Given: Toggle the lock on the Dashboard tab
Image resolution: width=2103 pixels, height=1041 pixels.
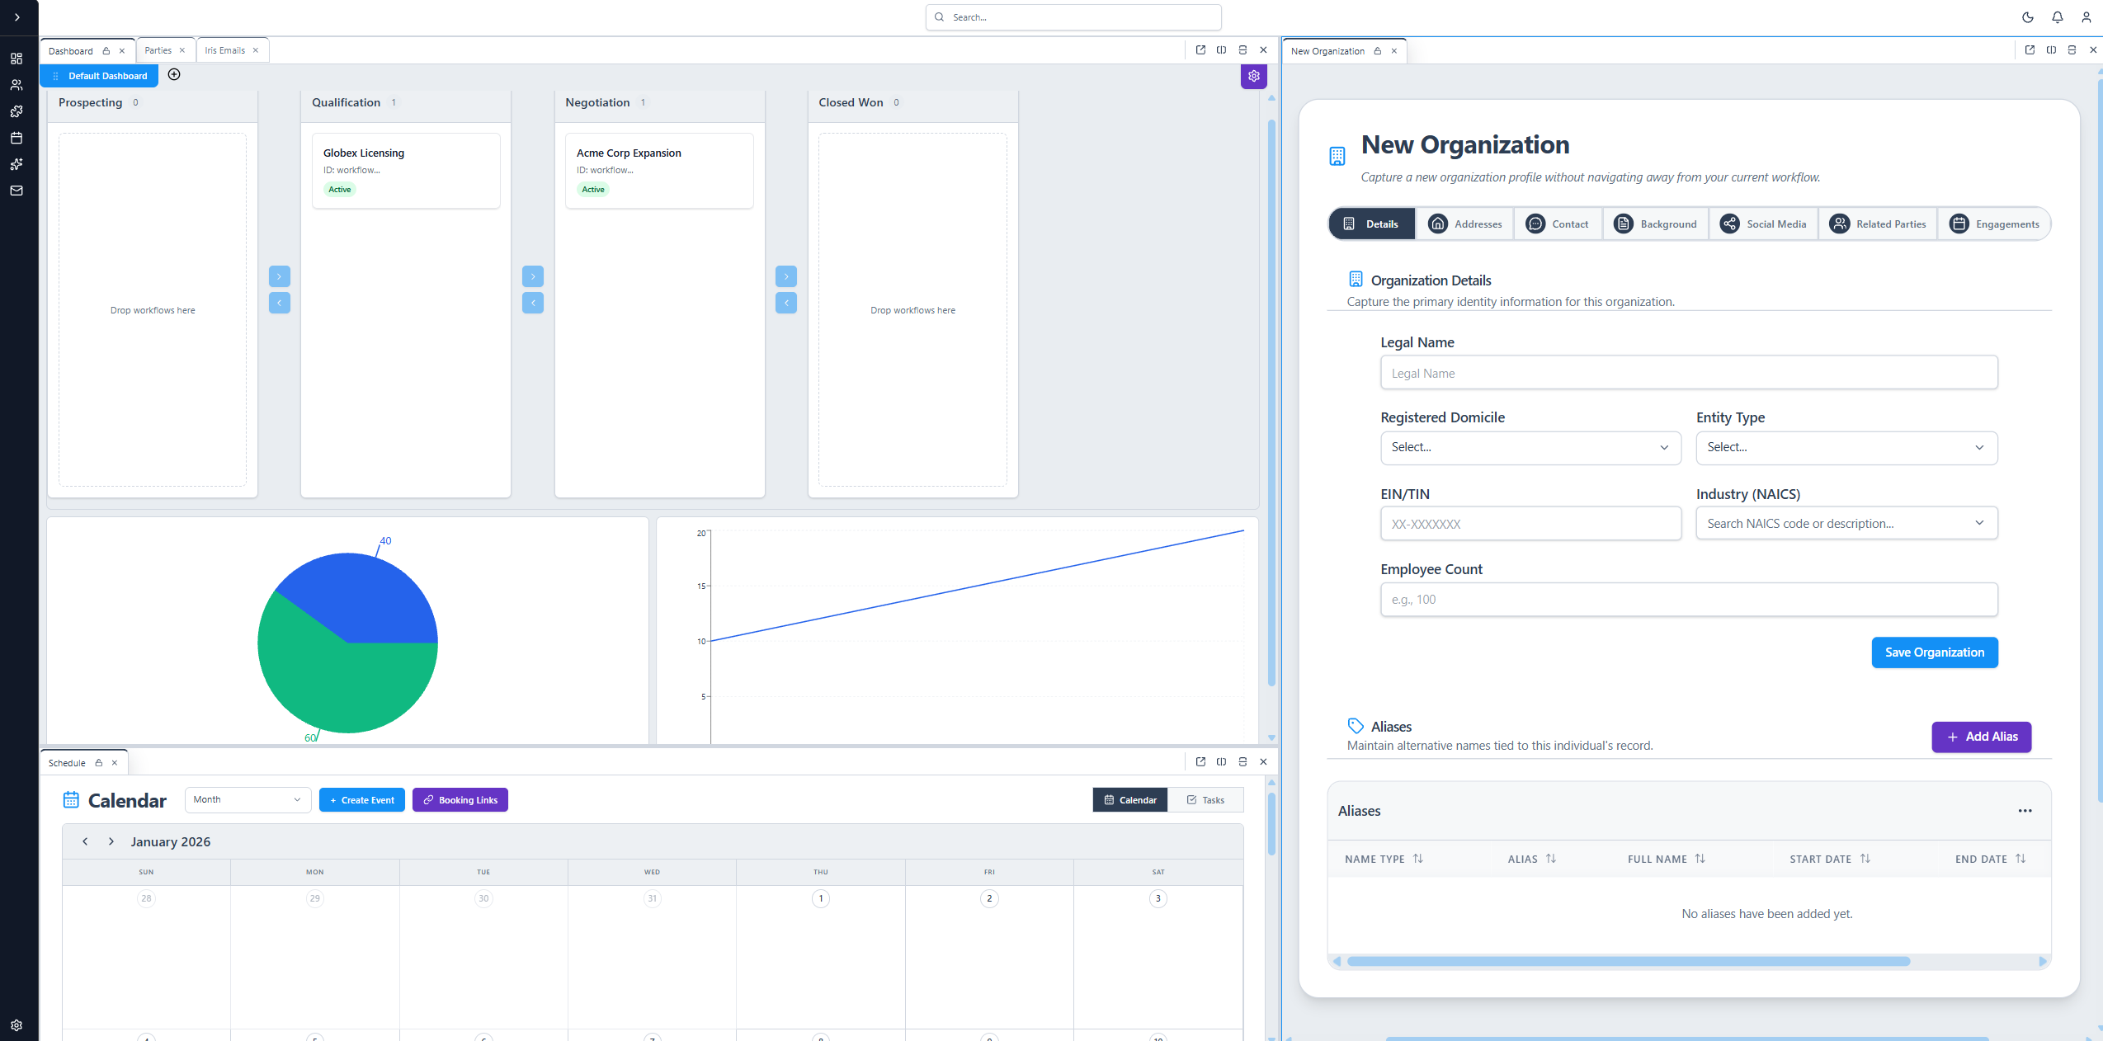Looking at the screenshot, I should (x=108, y=50).
